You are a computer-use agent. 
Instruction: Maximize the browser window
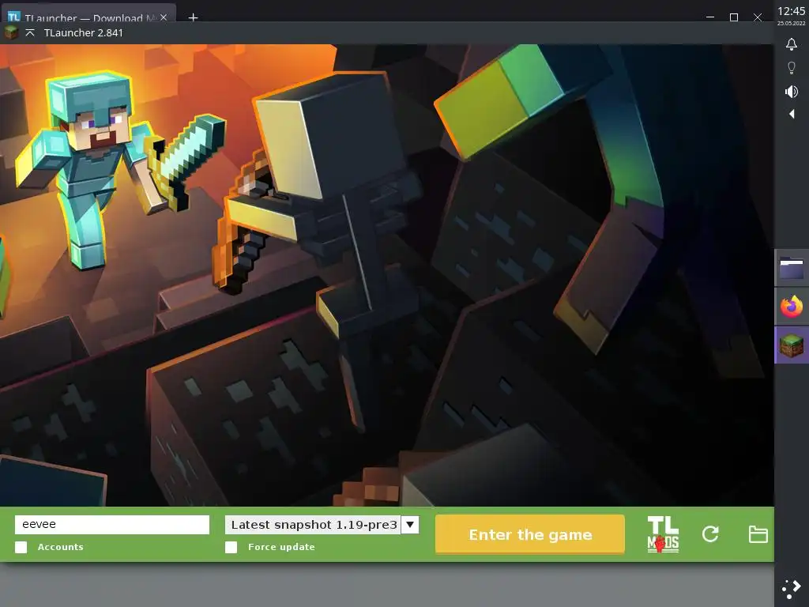click(734, 17)
